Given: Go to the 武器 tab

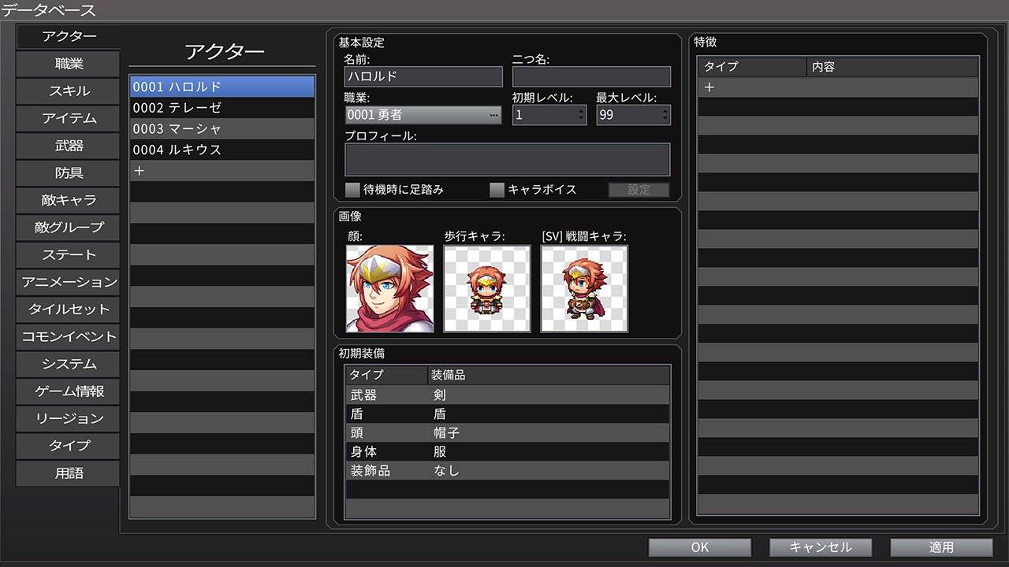Looking at the screenshot, I should 68,146.
